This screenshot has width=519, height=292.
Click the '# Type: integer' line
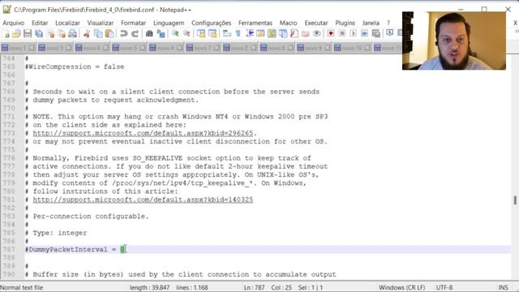tap(56, 233)
